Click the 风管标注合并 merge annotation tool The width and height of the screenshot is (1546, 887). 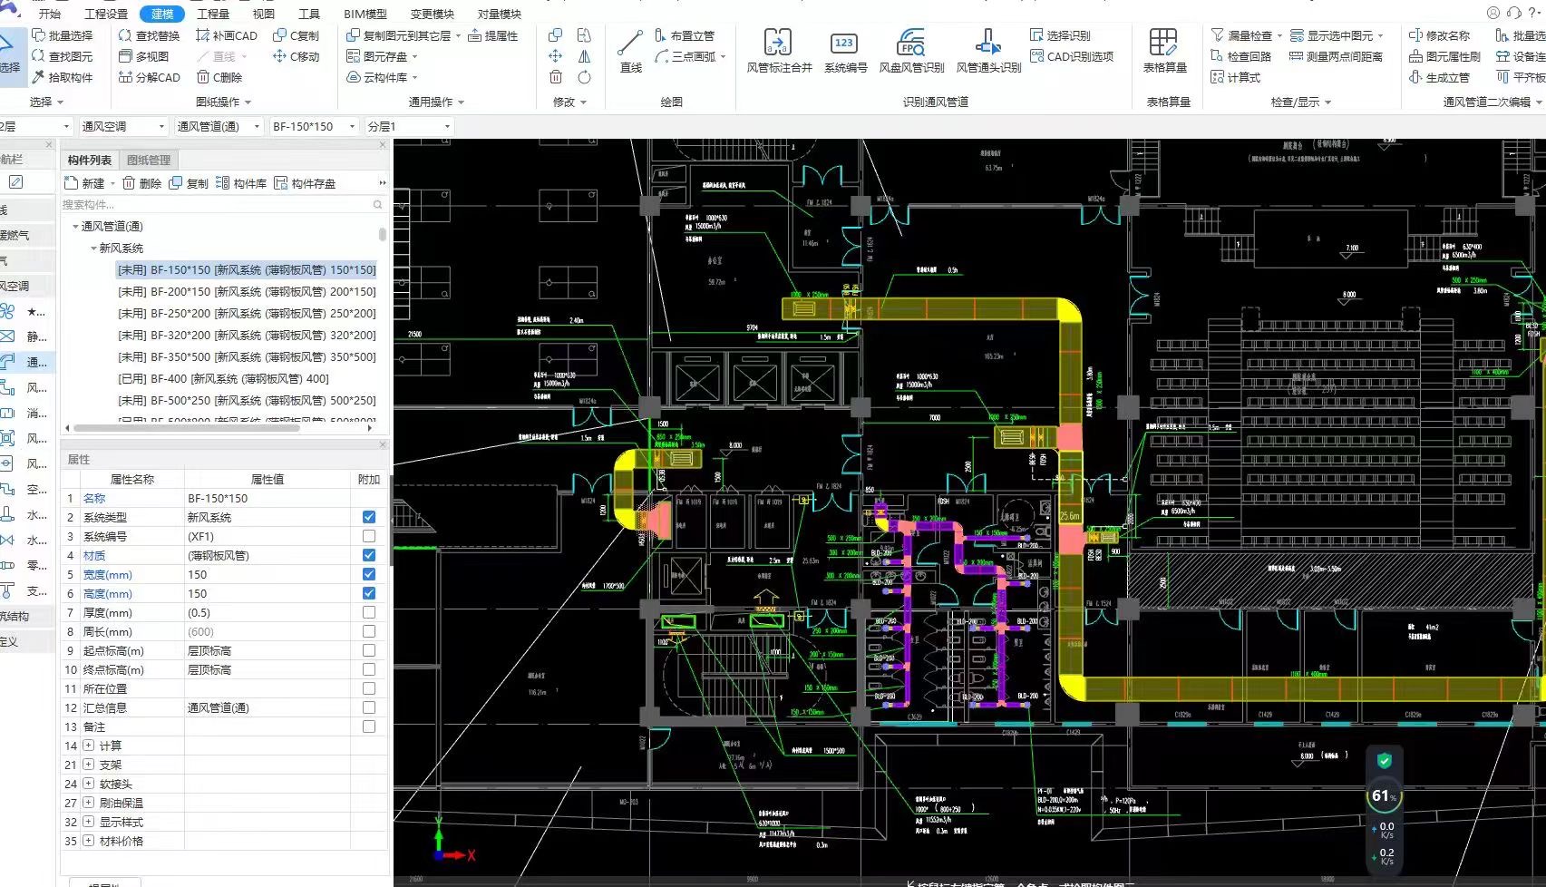[779, 52]
